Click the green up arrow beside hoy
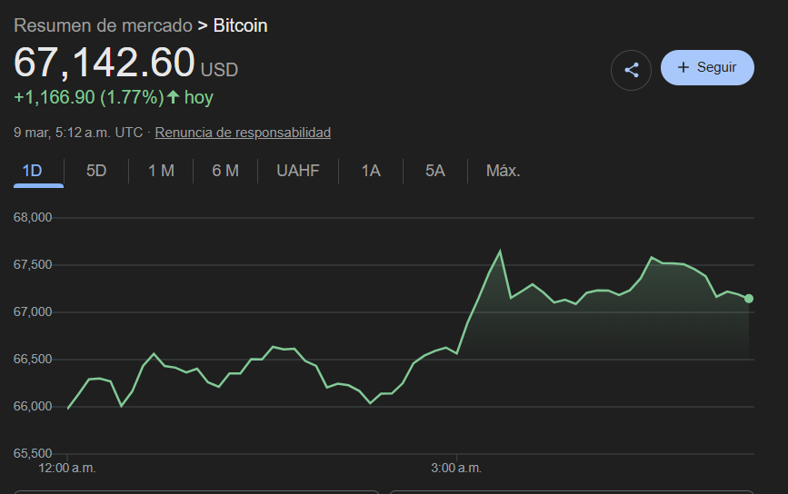The image size is (788, 494). (x=173, y=97)
